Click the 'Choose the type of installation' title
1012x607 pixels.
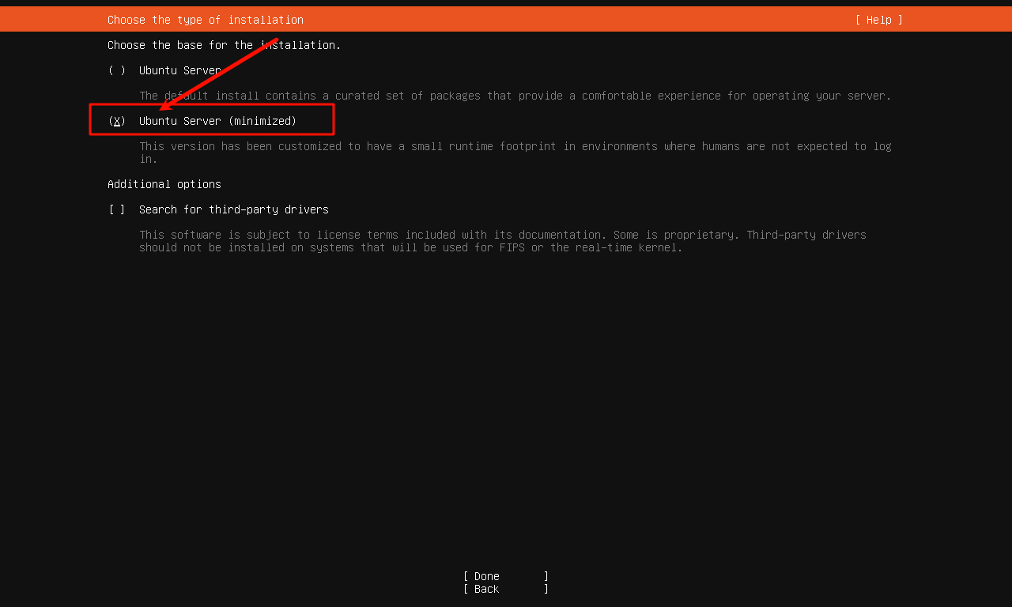point(206,20)
